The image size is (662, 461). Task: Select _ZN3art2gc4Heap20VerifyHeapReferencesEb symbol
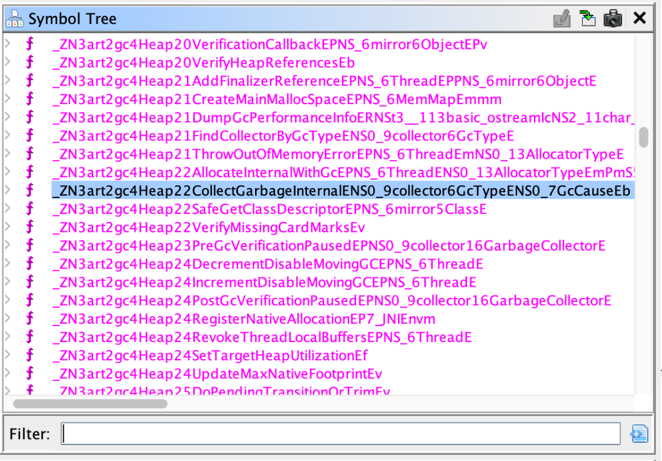click(x=204, y=63)
